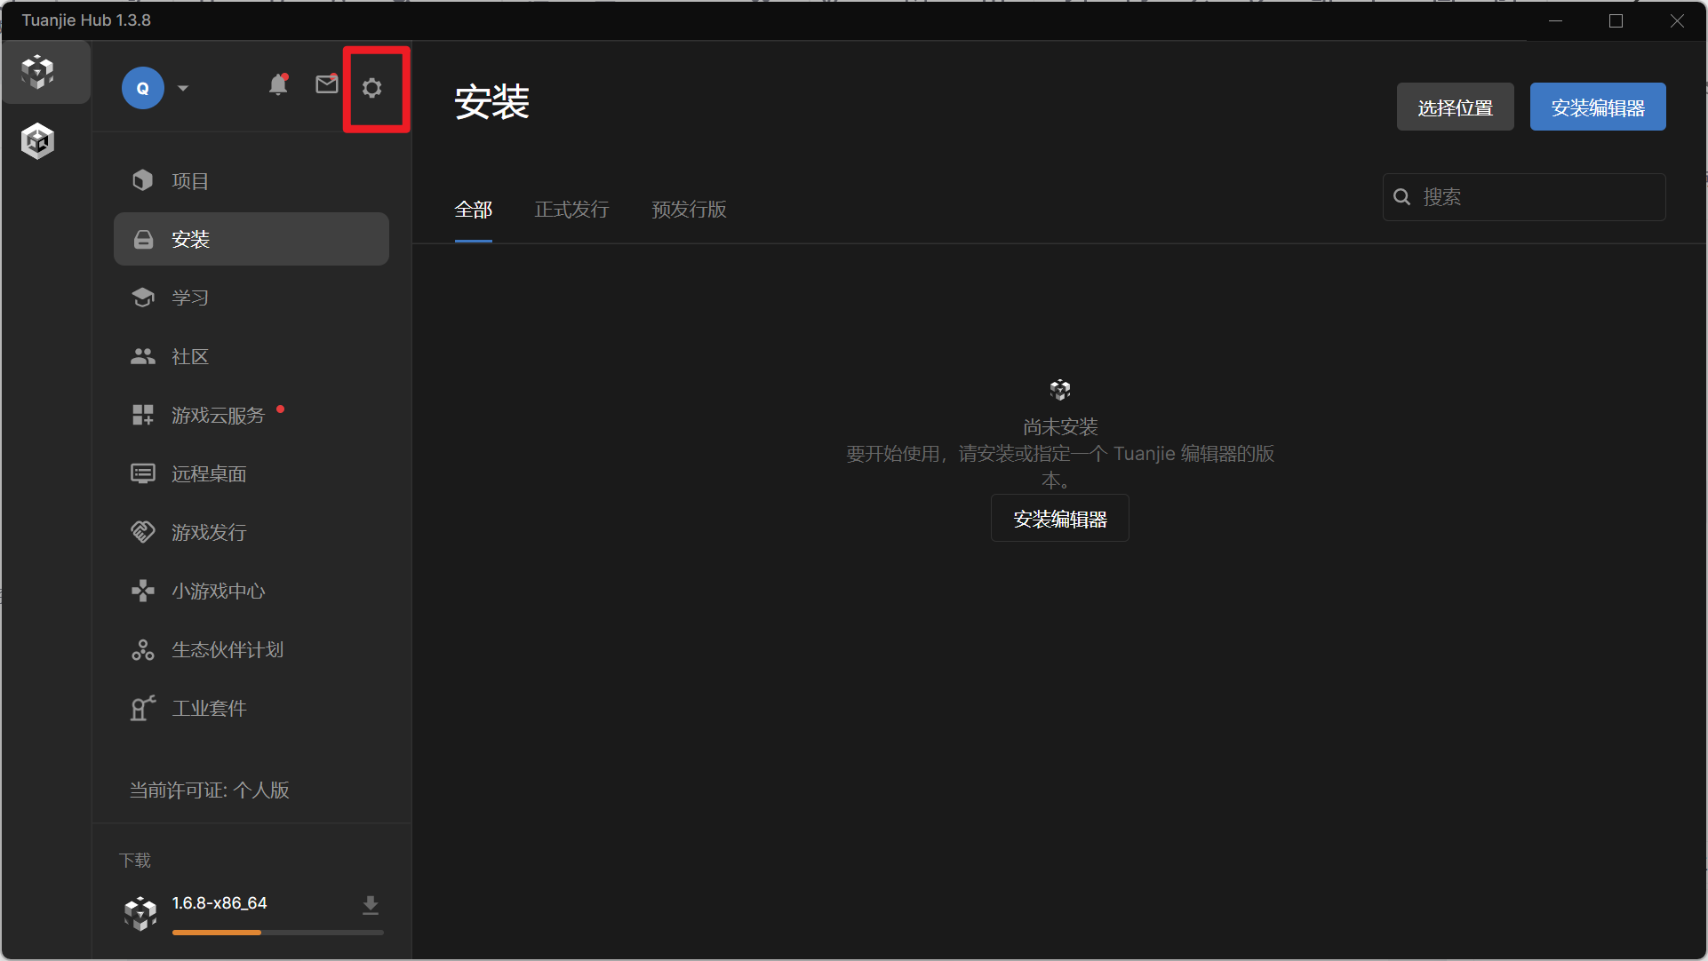Open the 学习 section
This screenshot has height=961, width=1708.
click(x=190, y=298)
